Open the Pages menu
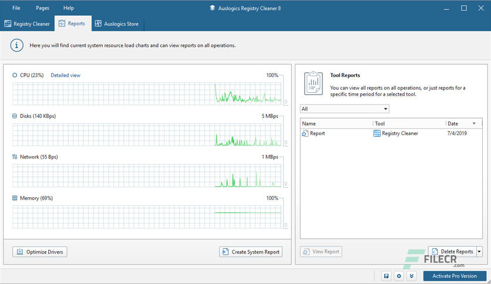 coord(42,8)
